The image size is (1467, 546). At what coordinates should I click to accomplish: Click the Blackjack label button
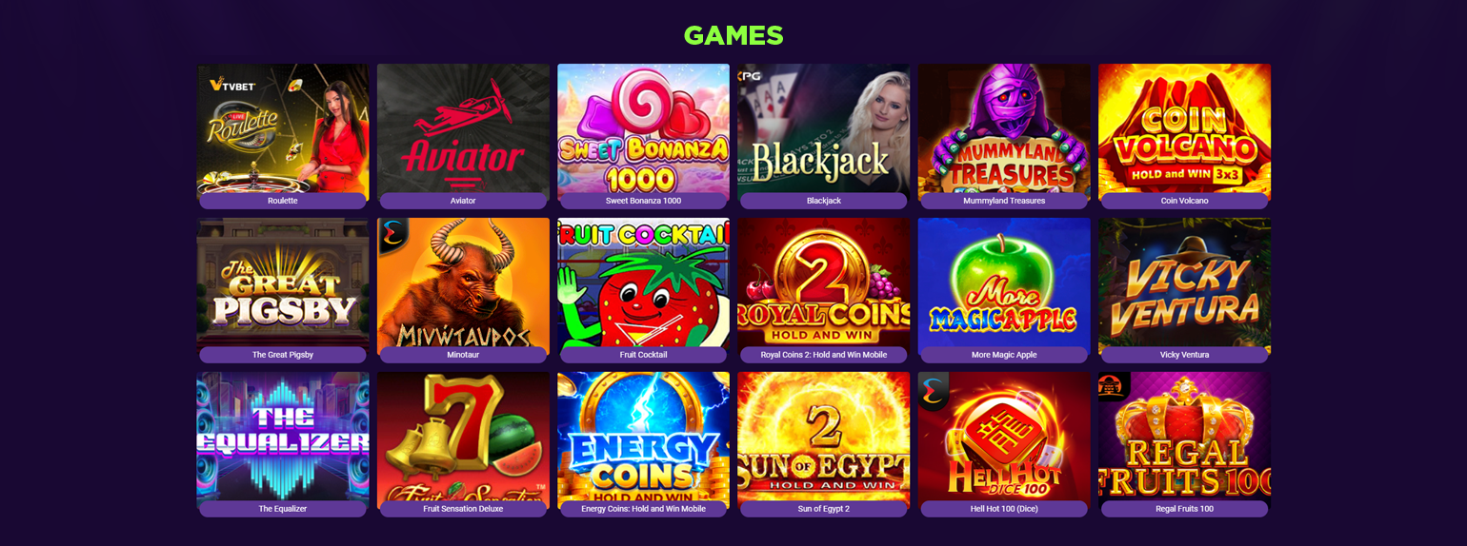click(823, 201)
